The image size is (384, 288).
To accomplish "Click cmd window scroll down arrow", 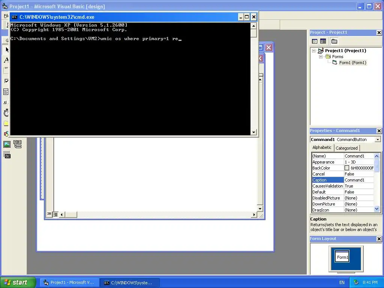I will tap(253, 132).
